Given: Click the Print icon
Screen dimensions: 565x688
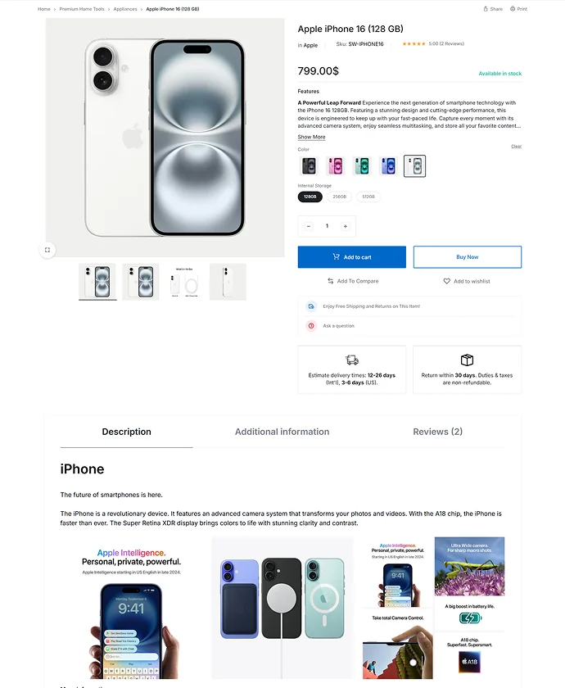Looking at the screenshot, I should [x=513, y=9].
